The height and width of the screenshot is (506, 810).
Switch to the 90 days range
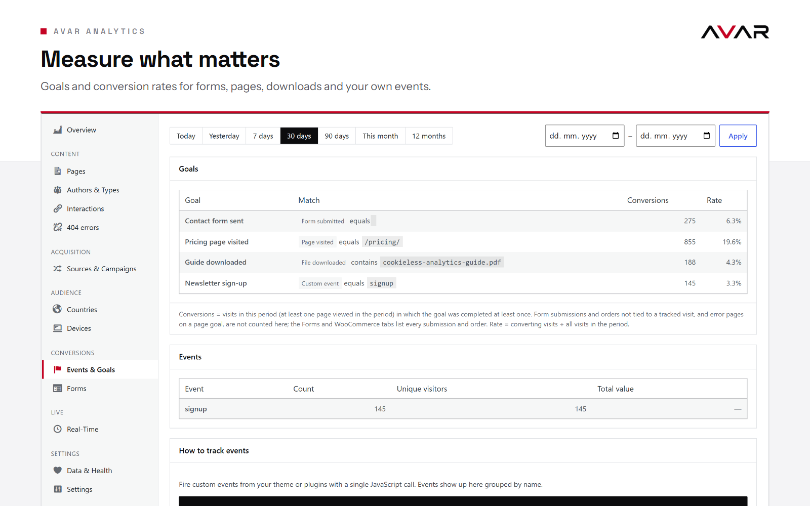[x=337, y=136]
